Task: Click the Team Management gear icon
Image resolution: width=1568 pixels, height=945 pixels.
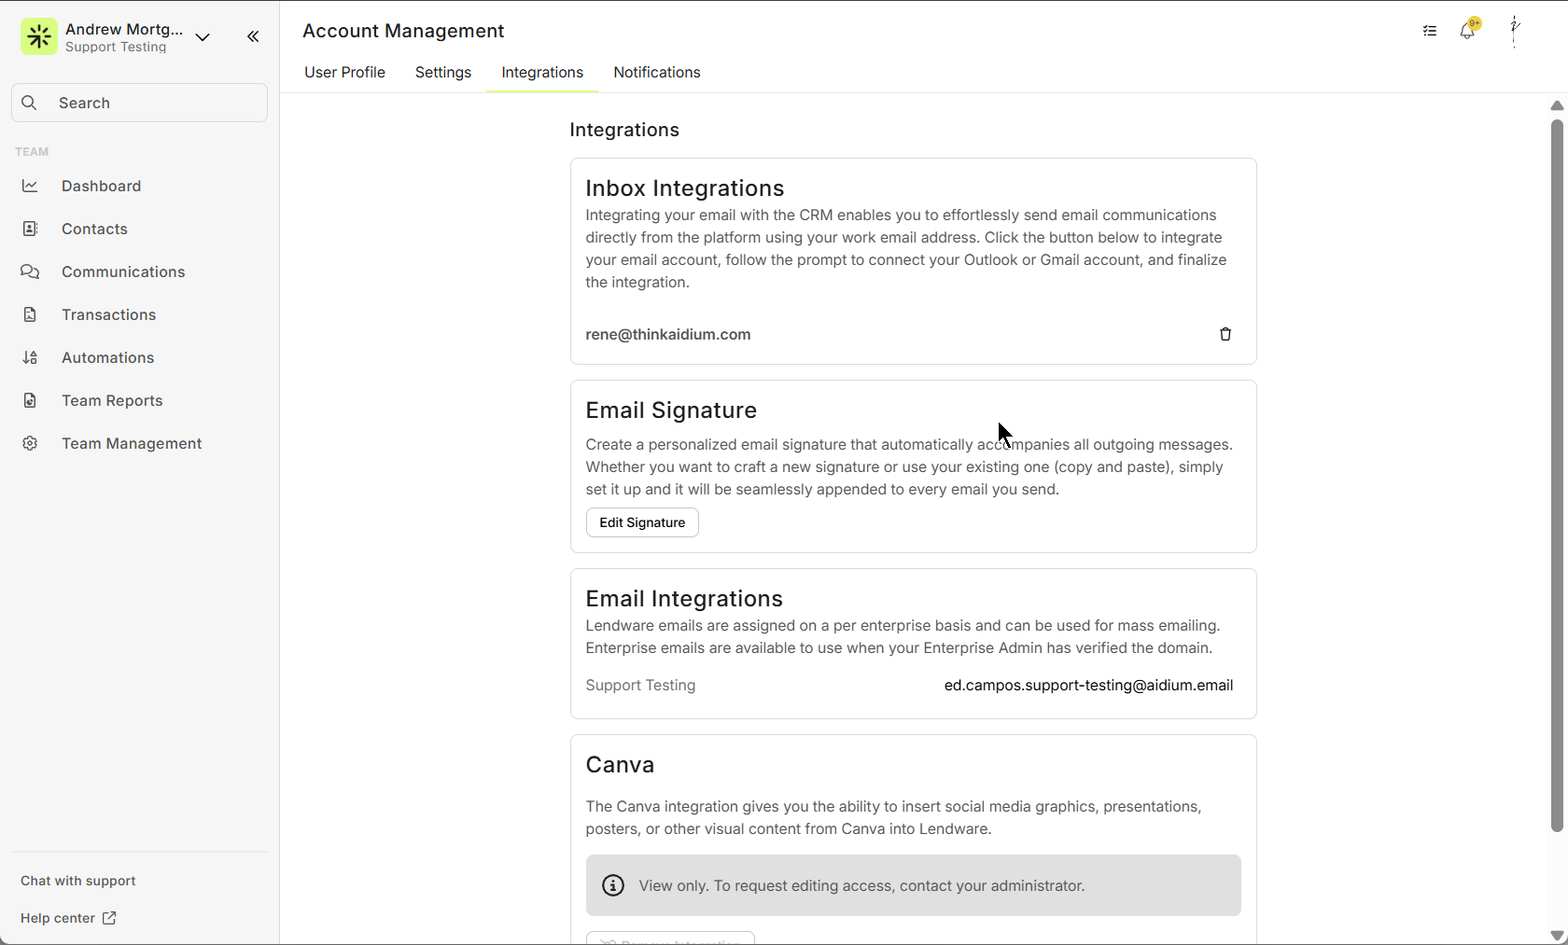Action: (30, 443)
